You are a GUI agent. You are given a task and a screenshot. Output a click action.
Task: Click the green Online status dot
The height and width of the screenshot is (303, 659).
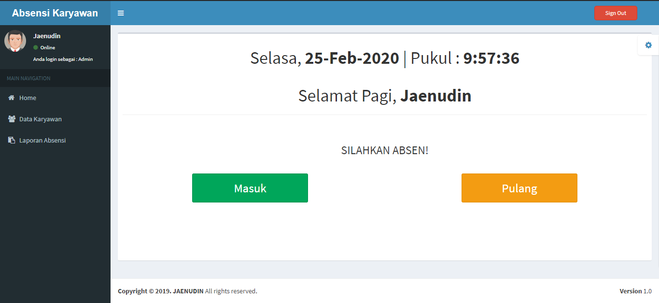36,47
